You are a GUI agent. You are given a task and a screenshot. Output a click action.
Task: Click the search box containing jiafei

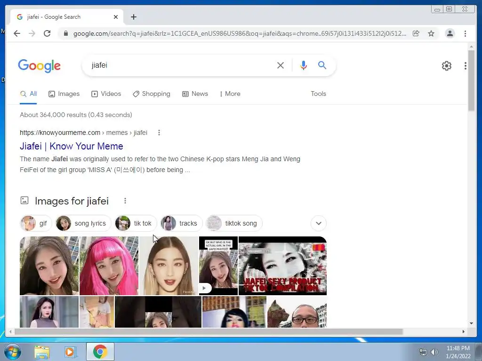tap(181, 65)
